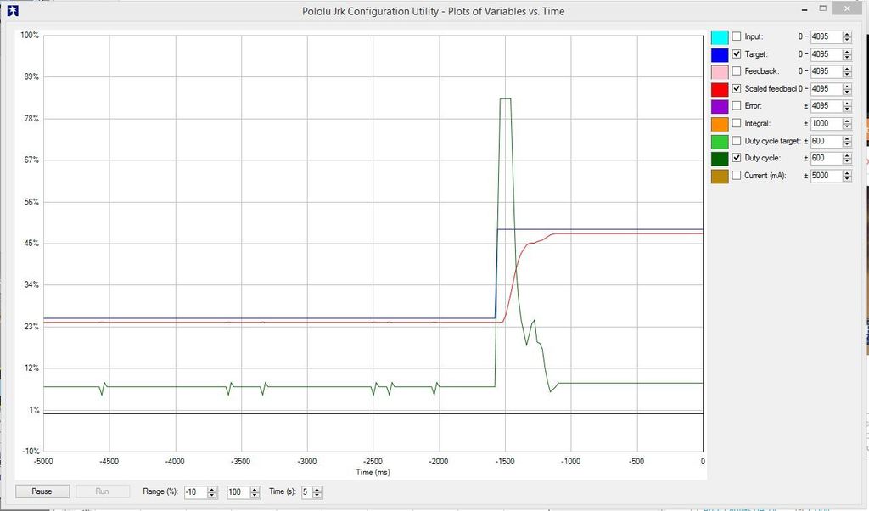Decrease the Range minimum percentage
This screenshot has height=511, width=869.
(x=211, y=495)
